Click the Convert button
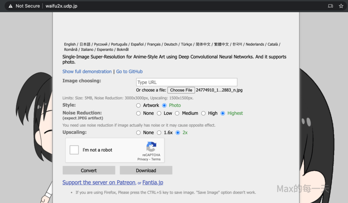Image resolution: width=348 pixels, height=203 pixels. [x=89, y=170]
